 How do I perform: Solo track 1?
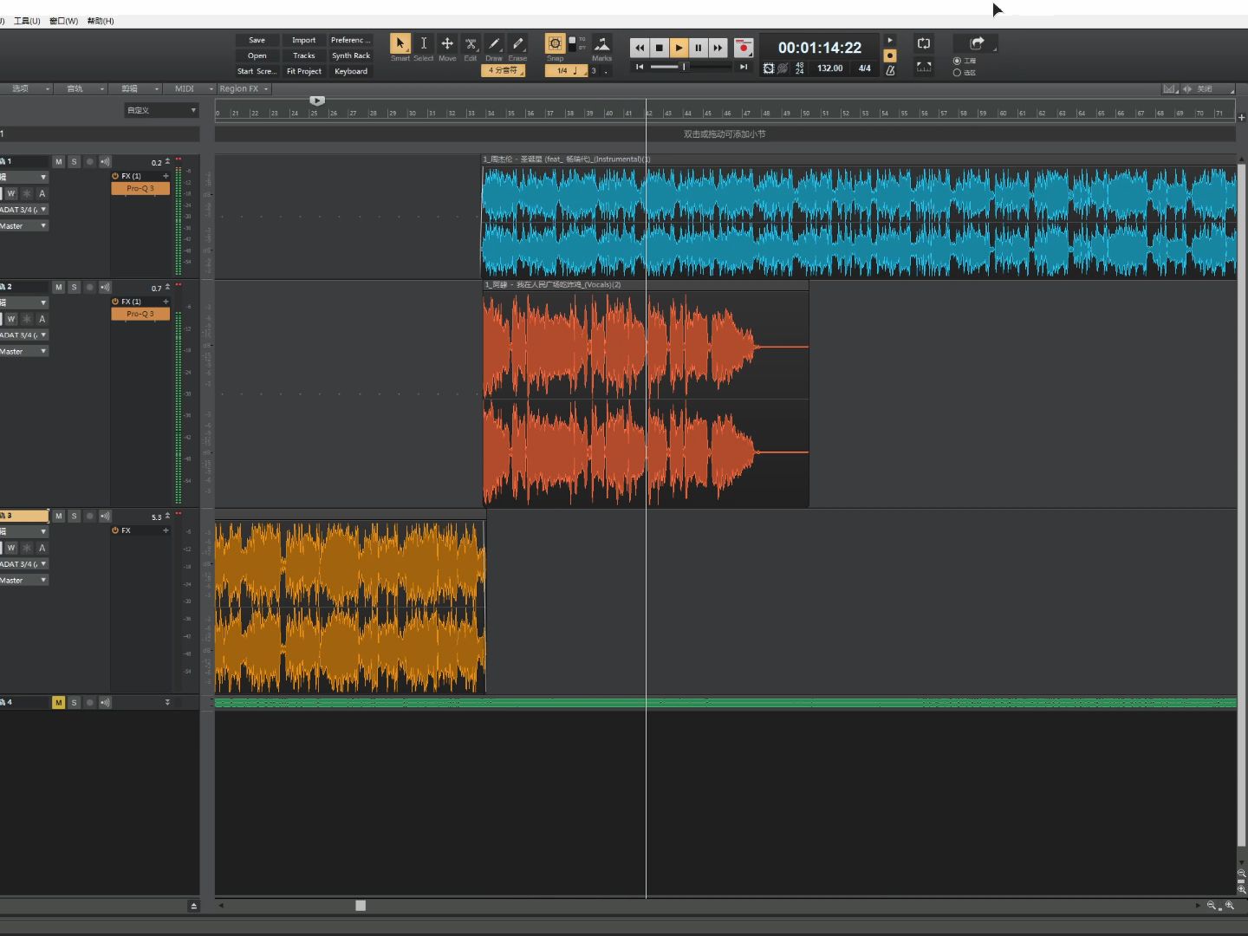click(74, 162)
